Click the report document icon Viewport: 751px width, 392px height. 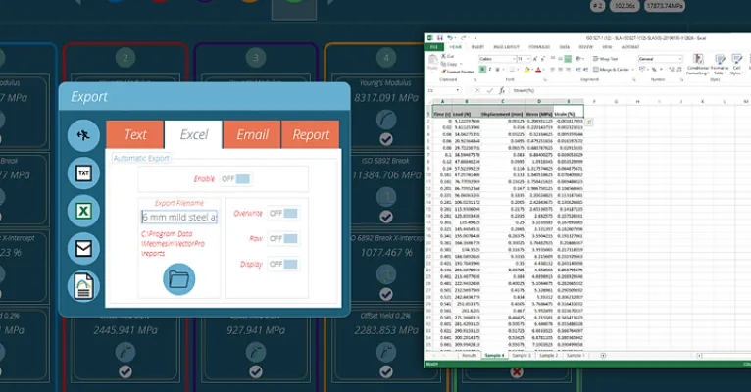[83, 285]
